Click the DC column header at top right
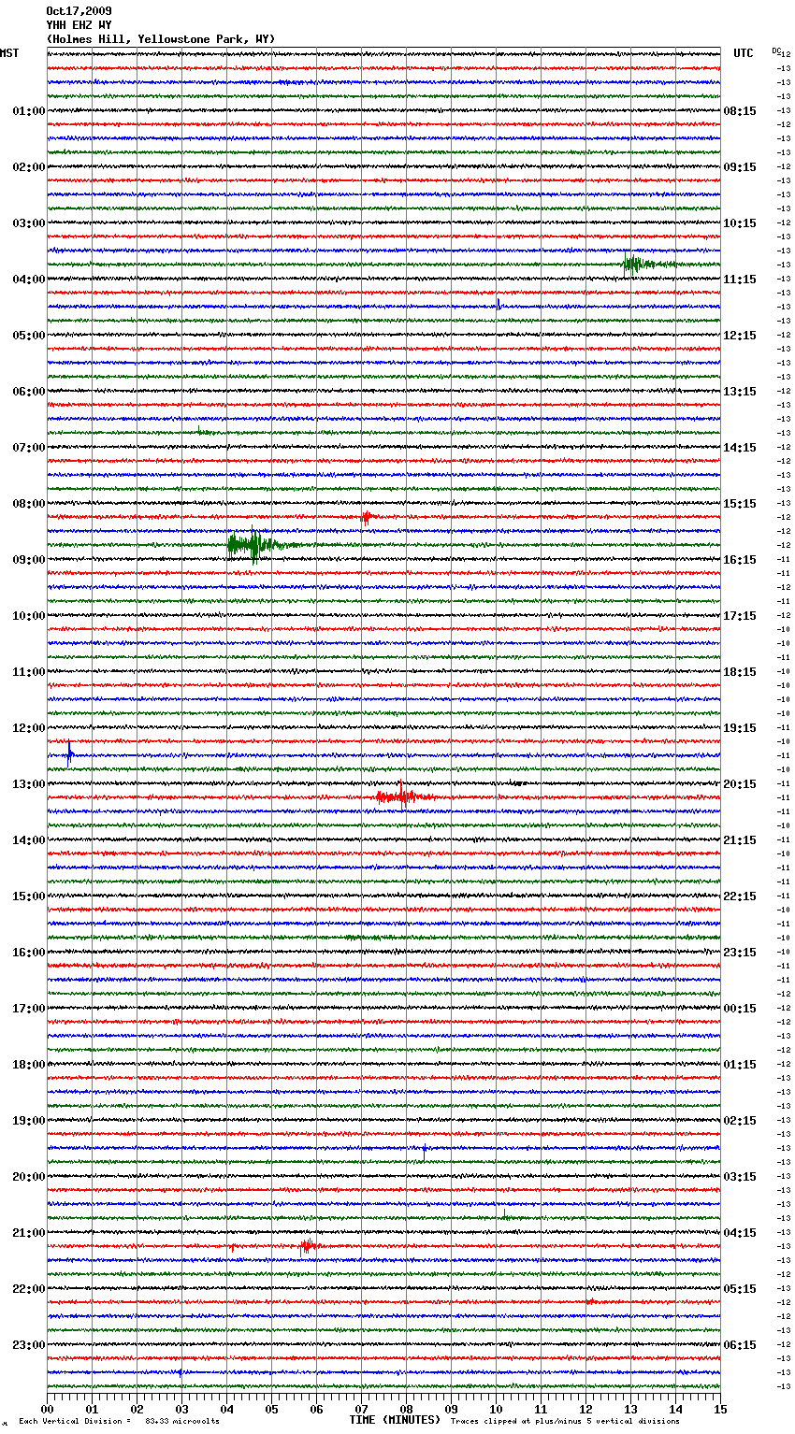Screen dimensions: 795x1434 [776, 50]
